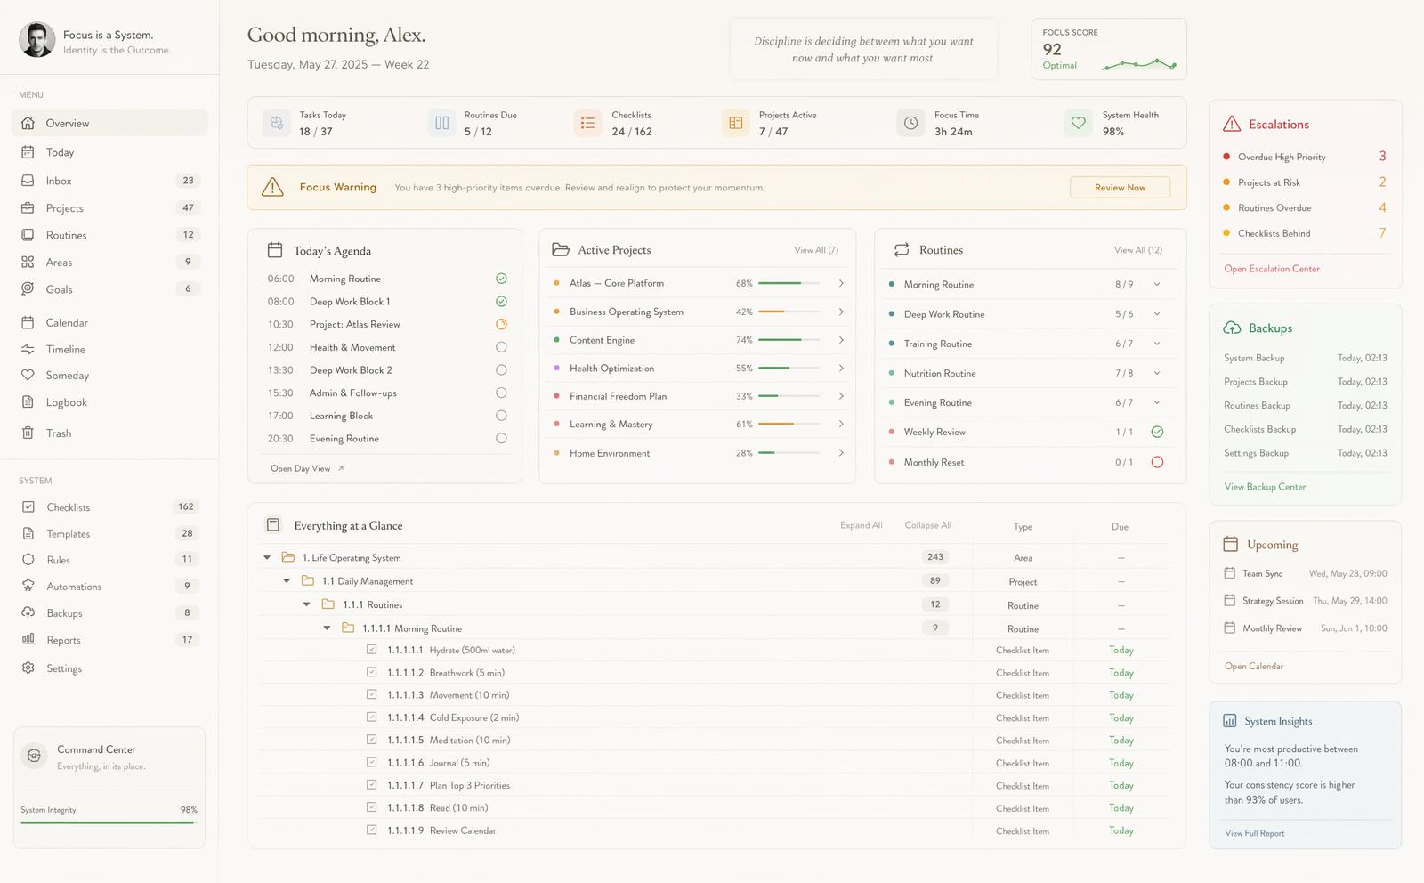This screenshot has width=1424, height=883.
Task: Open Atlas — Core Platform project arrow
Action: pyautogui.click(x=840, y=283)
